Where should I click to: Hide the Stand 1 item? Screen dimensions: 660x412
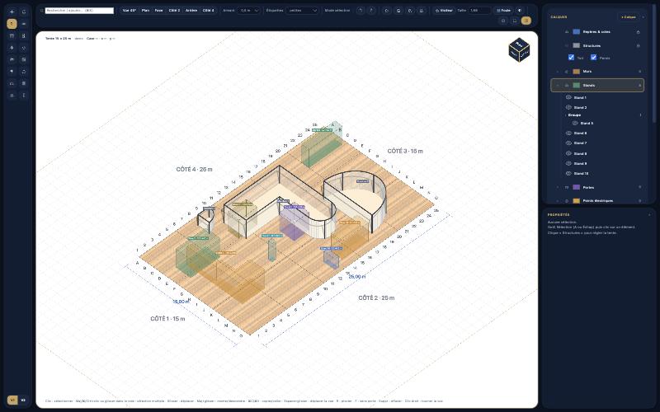tap(568, 97)
